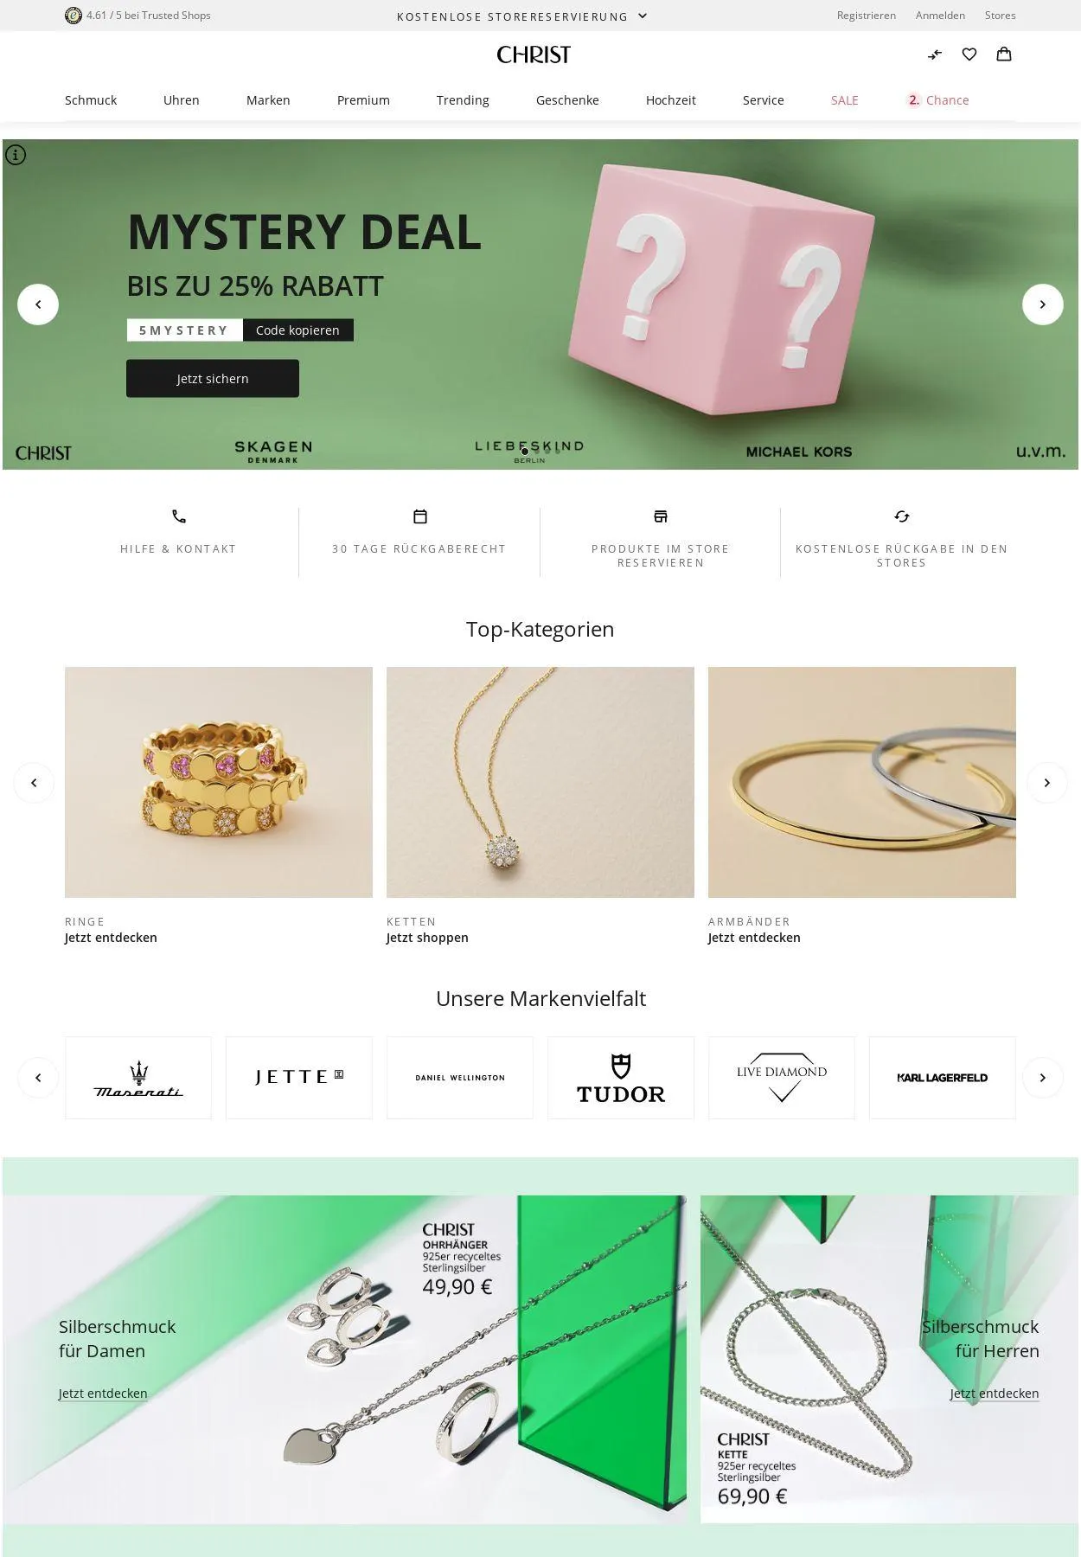Open the shopping bag icon
This screenshot has height=1557, width=1081.
click(x=1004, y=54)
